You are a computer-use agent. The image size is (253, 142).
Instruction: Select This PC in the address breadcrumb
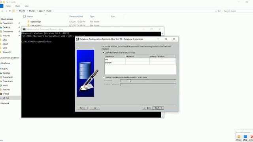(x=22, y=11)
